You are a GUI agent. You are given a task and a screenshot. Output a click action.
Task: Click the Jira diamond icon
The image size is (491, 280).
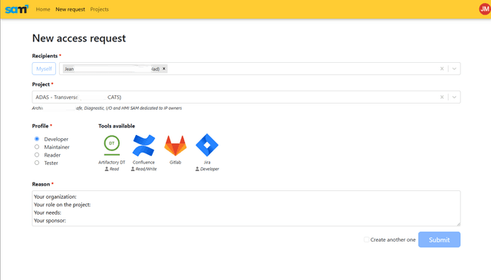point(207,145)
